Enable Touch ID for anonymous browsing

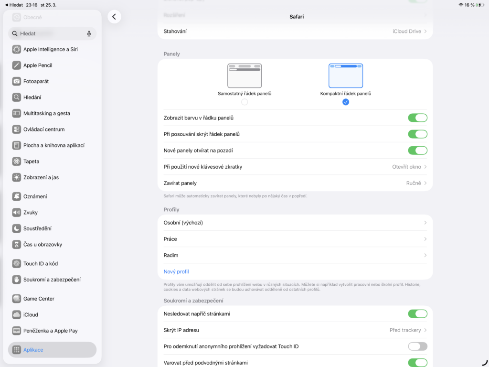tap(417, 346)
